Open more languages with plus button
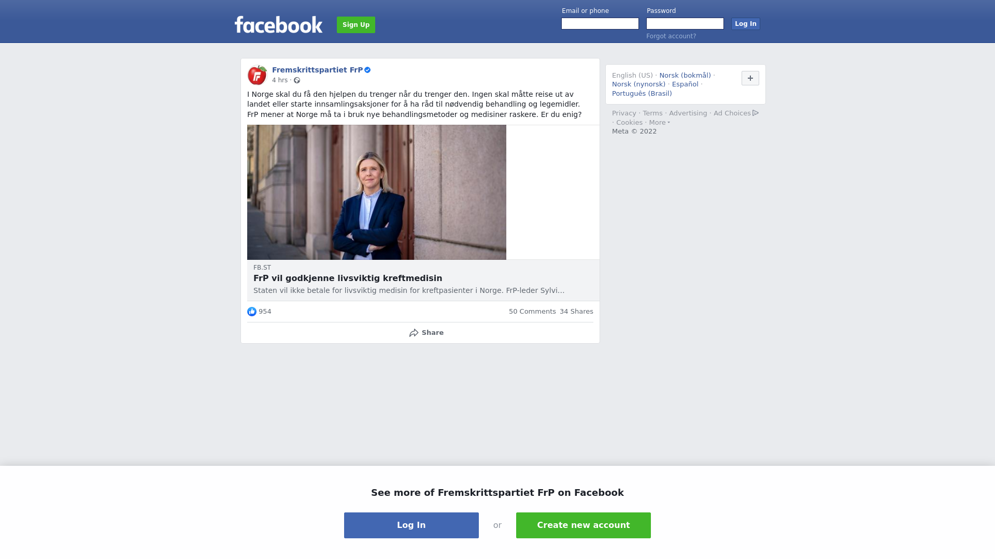 (750, 78)
